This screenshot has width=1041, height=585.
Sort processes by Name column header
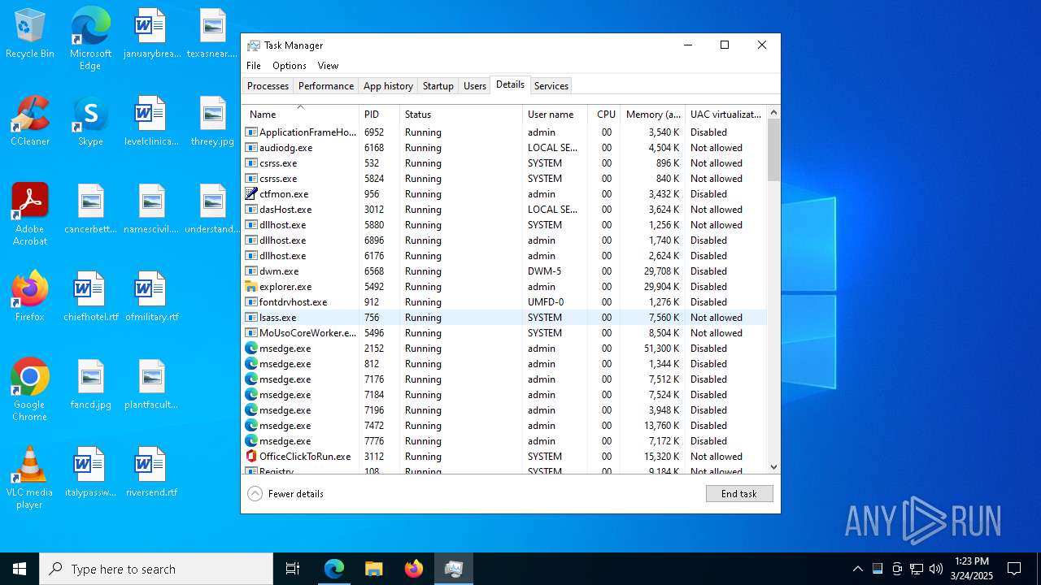(300, 115)
